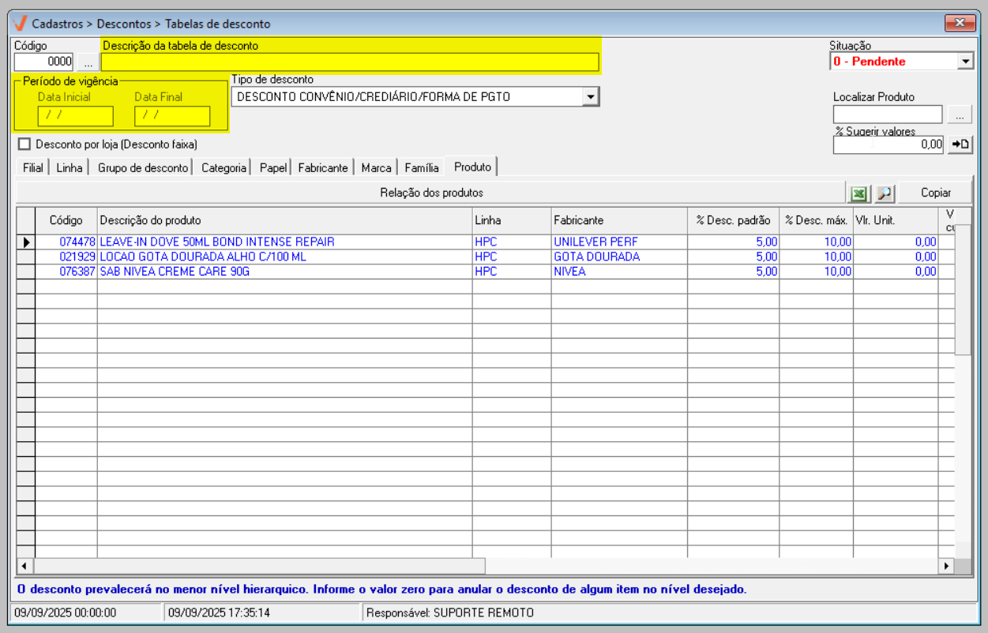Expand the Tipo de desconto dropdown
This screenshot has height=633, width=988.
[589, 97]
